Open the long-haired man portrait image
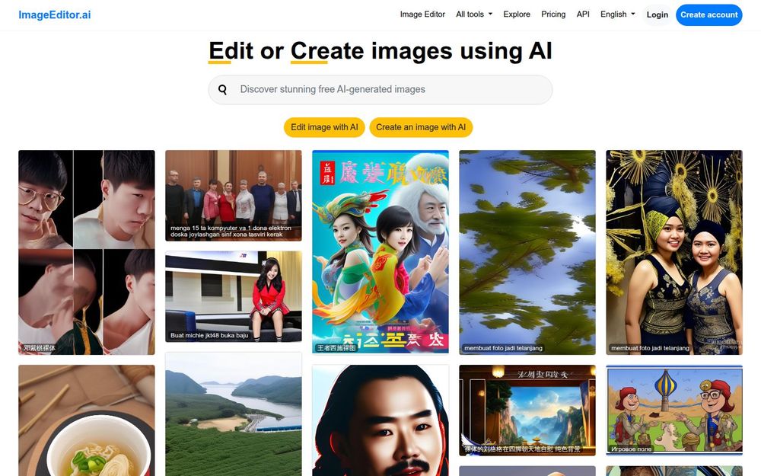Viewport: 761px width, 476px height. tap(380, 419)
